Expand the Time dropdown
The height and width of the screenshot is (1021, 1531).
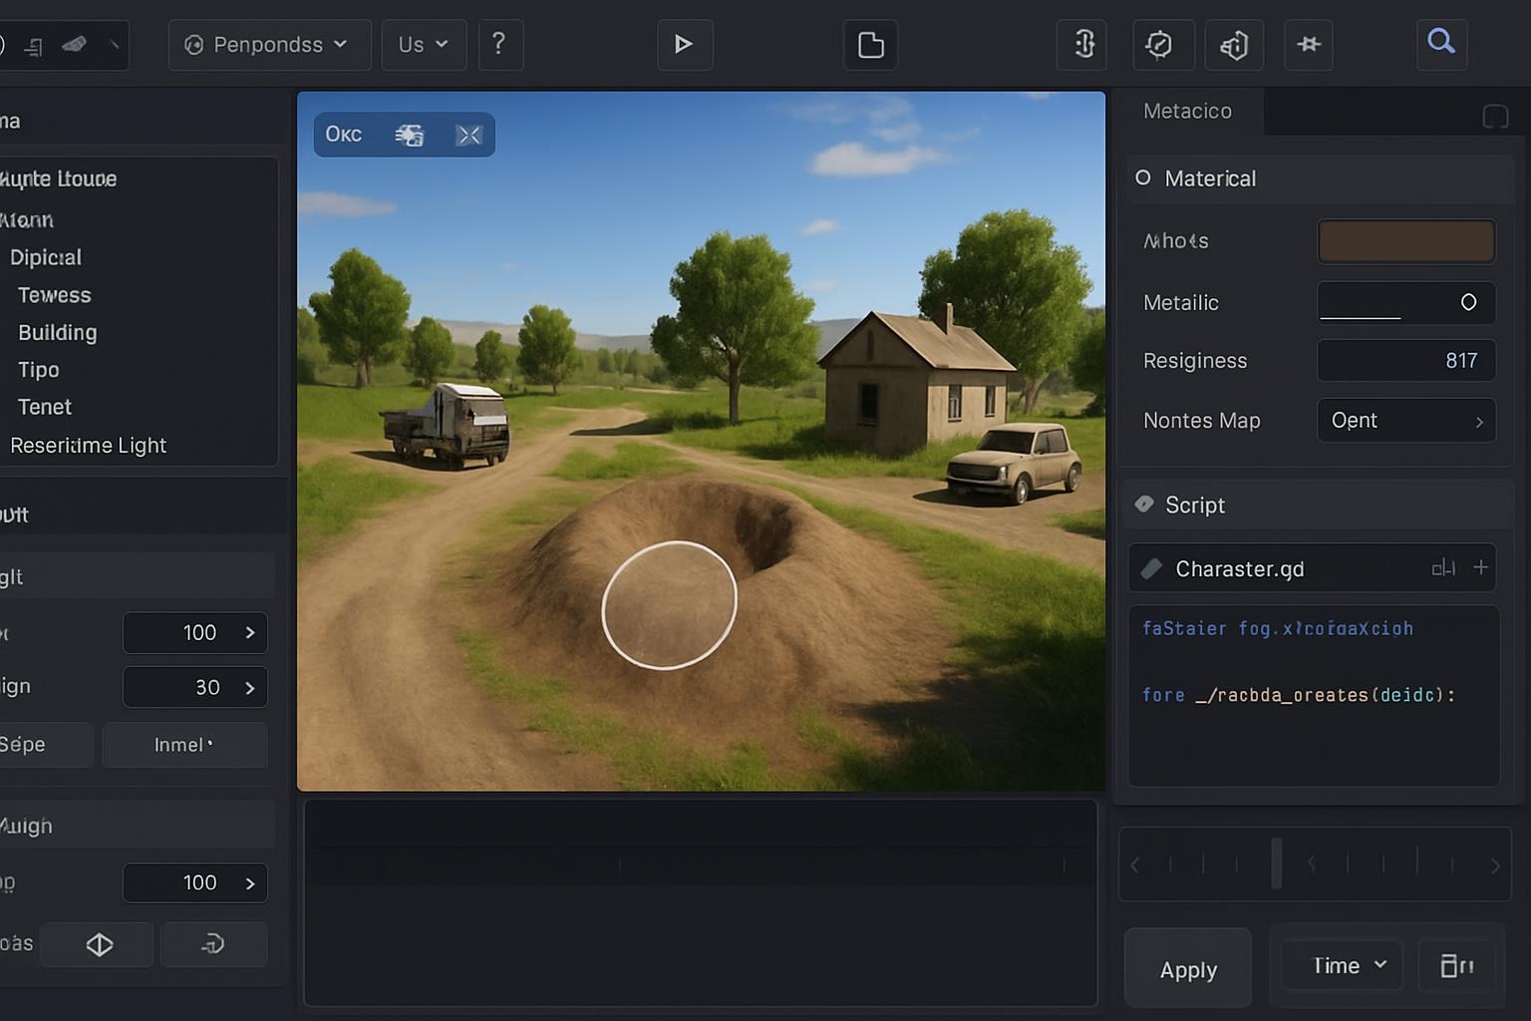pyautogui.click(x=1342, y=965)
